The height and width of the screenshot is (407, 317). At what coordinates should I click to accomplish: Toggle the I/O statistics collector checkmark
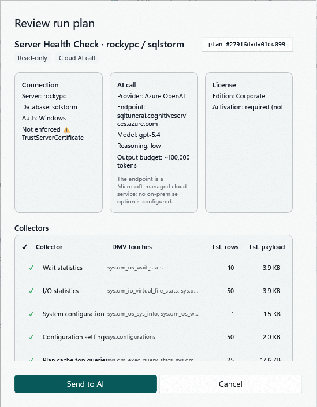31,291
